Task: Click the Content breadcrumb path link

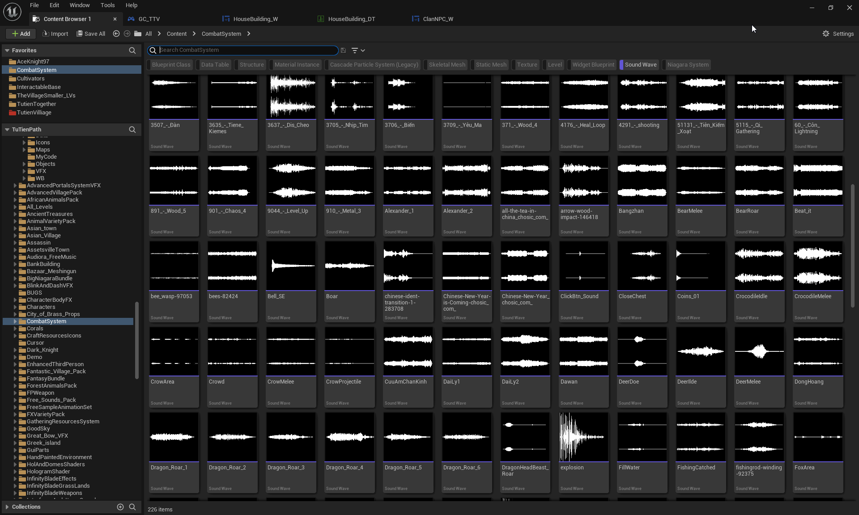Action: pyautogui.click(x=176, y=34)
